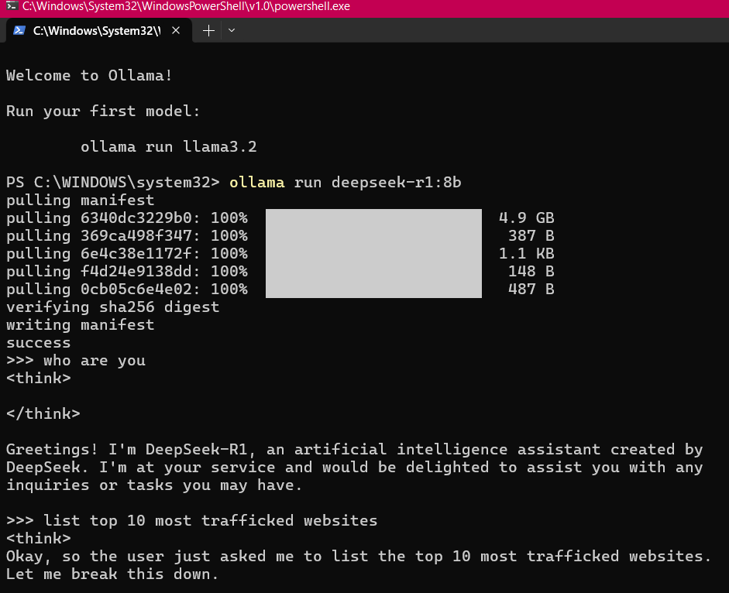Click the 'list top 10 most trafficked websites' prompt

pyautogui.click(x=210, y=521)
